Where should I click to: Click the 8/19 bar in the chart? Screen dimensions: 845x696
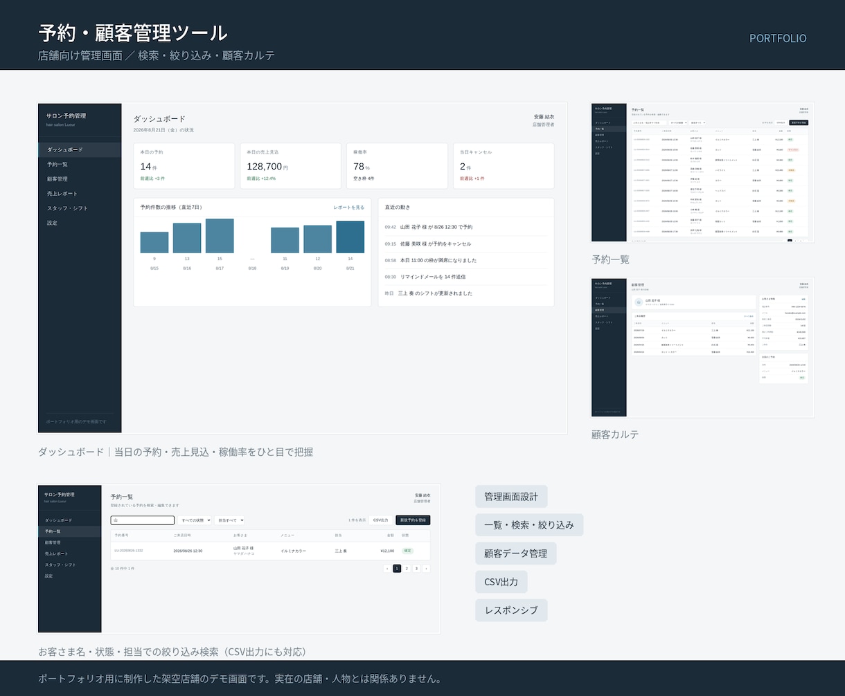coord(285,240)
